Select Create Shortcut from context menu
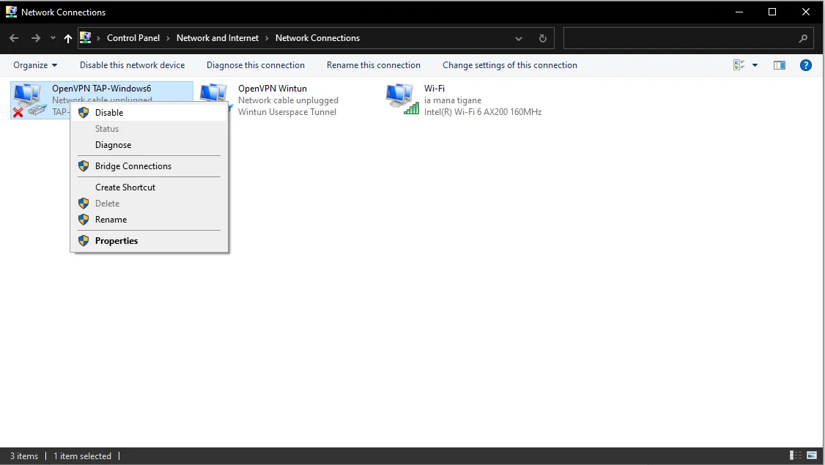Image resolution: width=825 pixels, height=465 pixels. 149,187
